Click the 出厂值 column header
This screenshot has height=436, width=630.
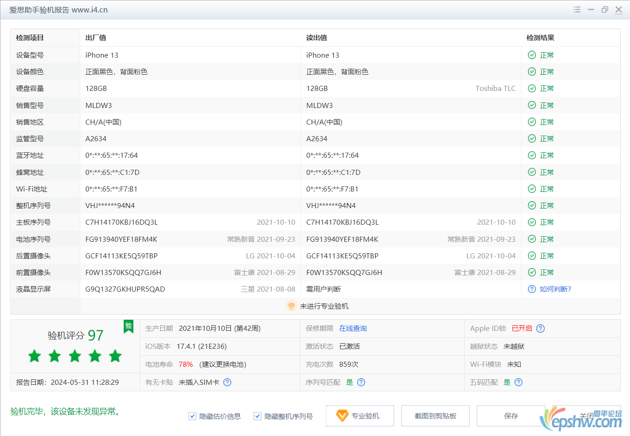[96, 38]
